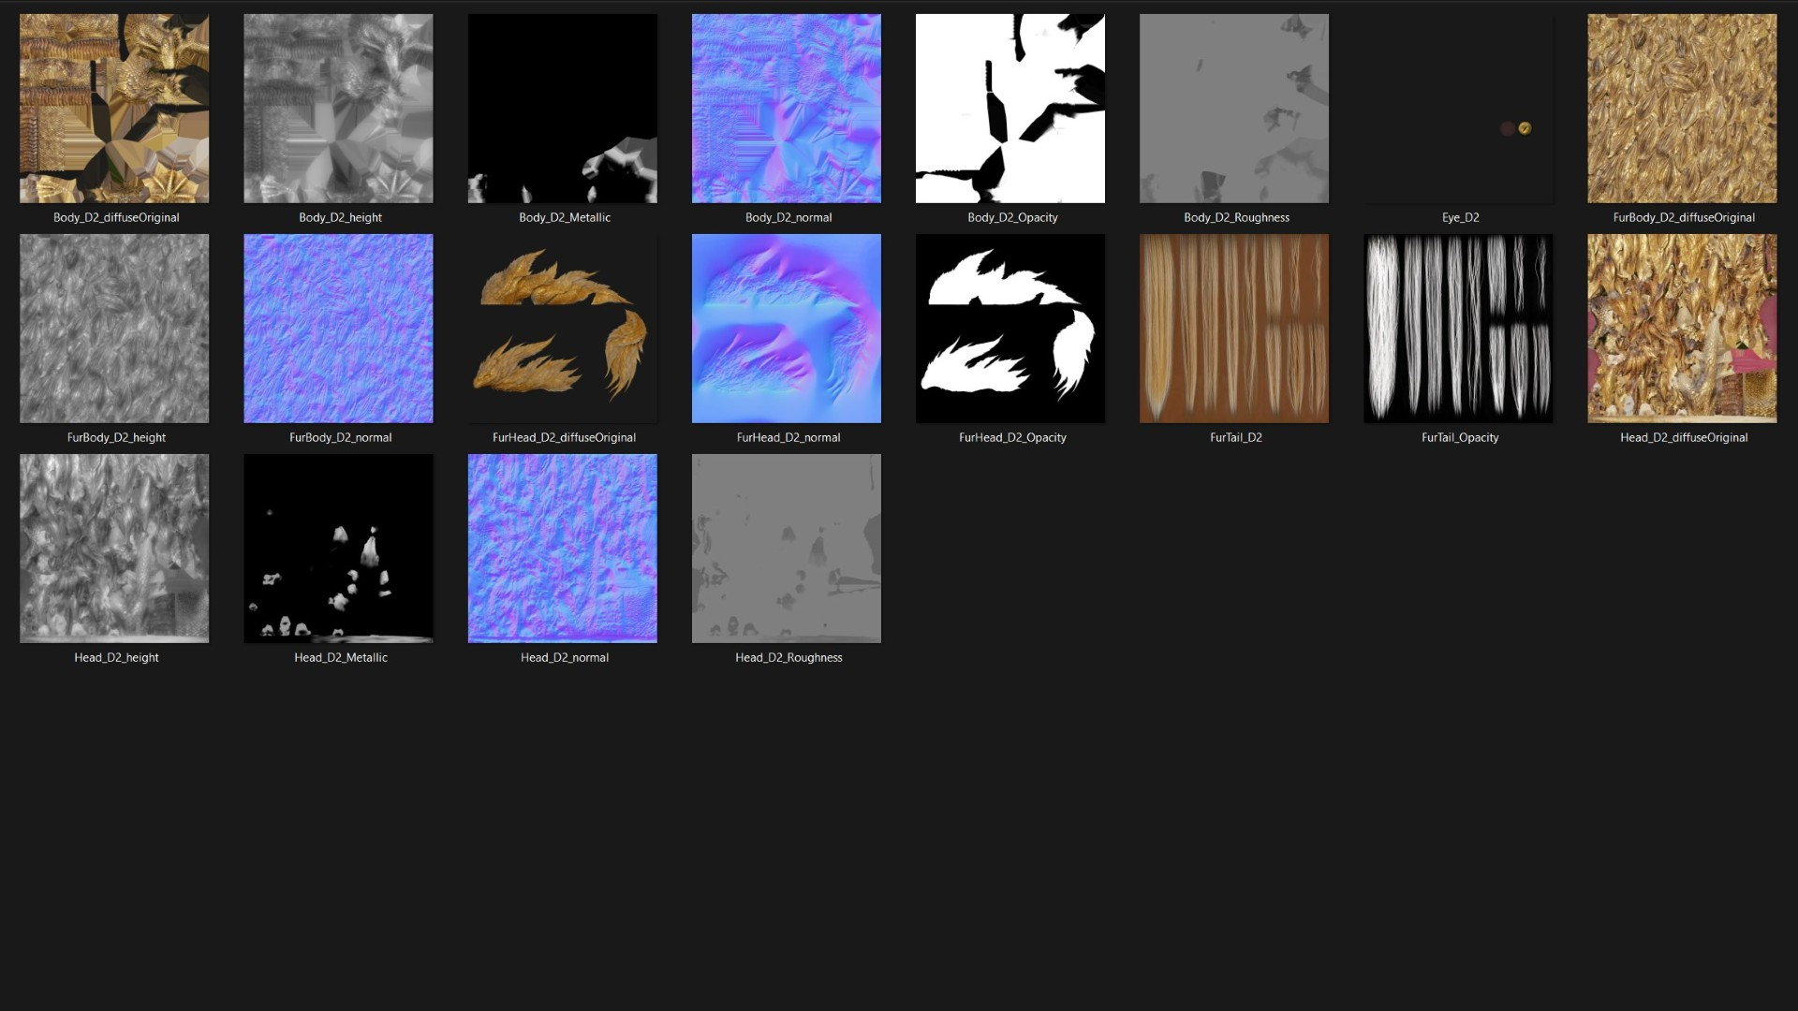1798x1011 pixels.
Task: Click the label FurHead_D2_Opacity
Action: pyautogui.click(x=1012, y=437)
